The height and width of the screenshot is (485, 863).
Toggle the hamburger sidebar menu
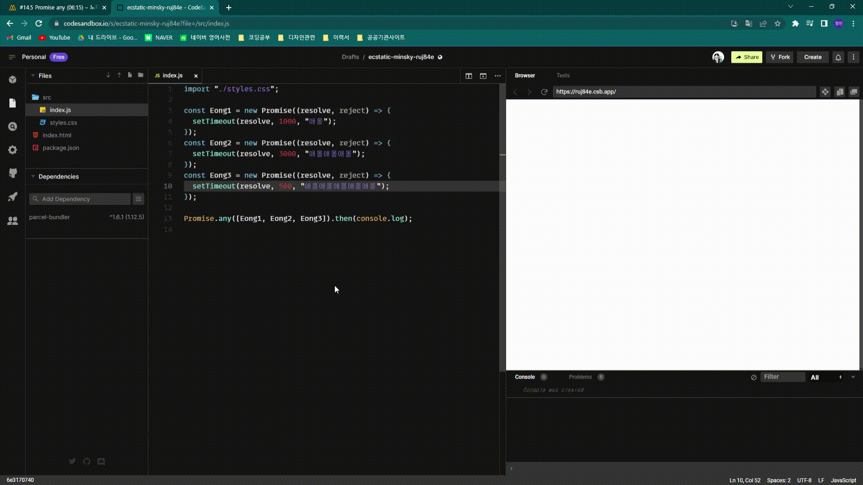(12, 57)
